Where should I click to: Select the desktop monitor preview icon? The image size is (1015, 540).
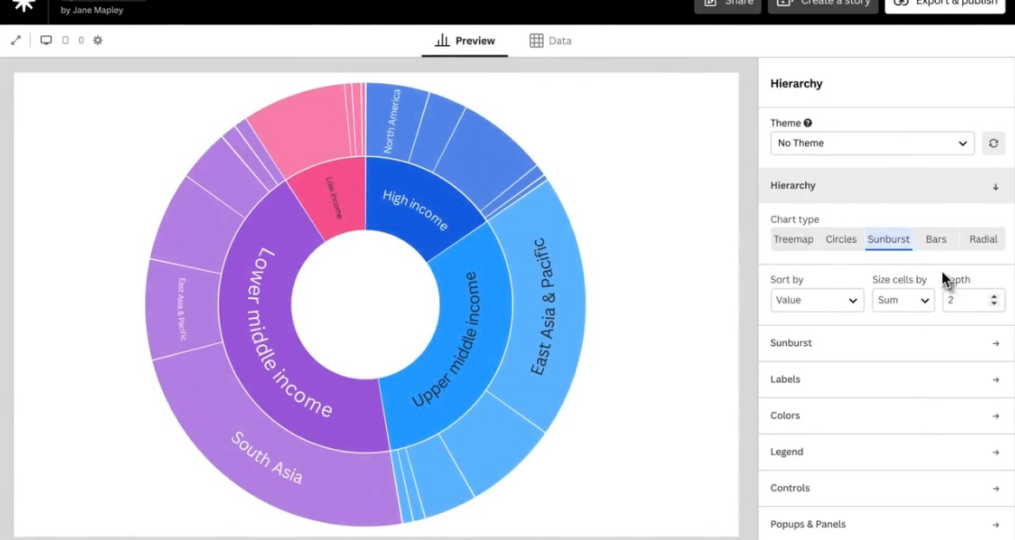(46, 41)
